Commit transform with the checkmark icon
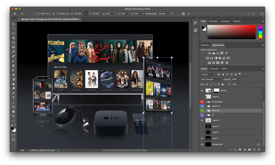 189,14
